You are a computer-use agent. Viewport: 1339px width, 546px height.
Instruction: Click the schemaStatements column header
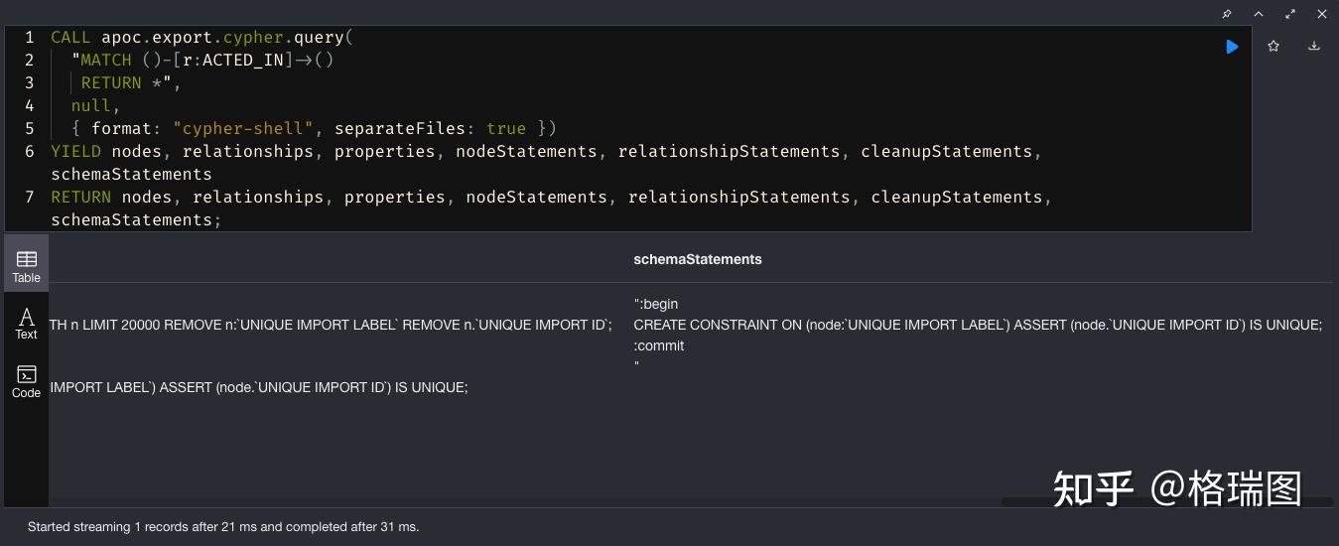698,259
